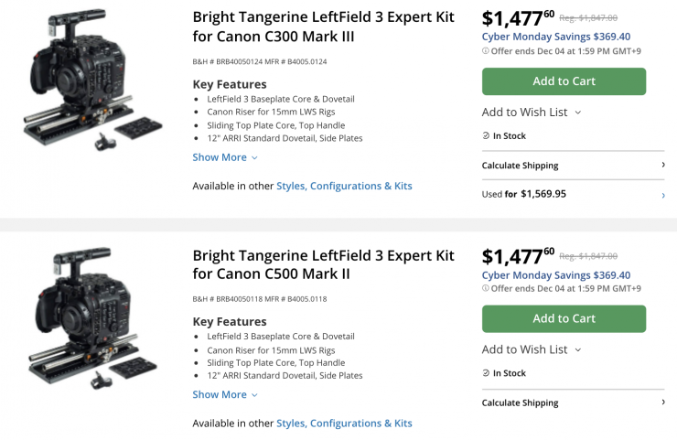Image resolution: width=677 pixels, height=440 pixels.
Task: Open Add to Wish List dropdown for C500 kit
Action: pyautogui.click(x=532, y=349)
